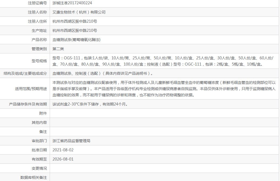Image resolution: width=280 pixels, height=181 pixels.
Task: Select registration number 浙械注准20172400224
Action: tap(72, 3)
